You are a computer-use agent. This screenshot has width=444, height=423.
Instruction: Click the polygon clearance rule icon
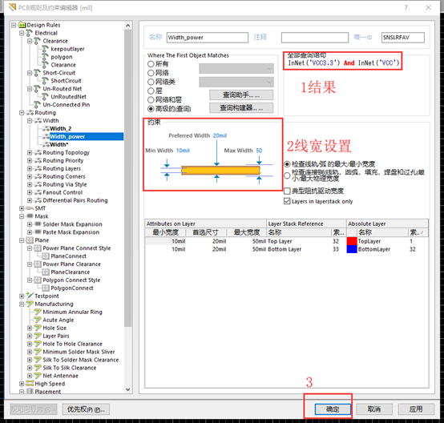(x=46, y=57)
